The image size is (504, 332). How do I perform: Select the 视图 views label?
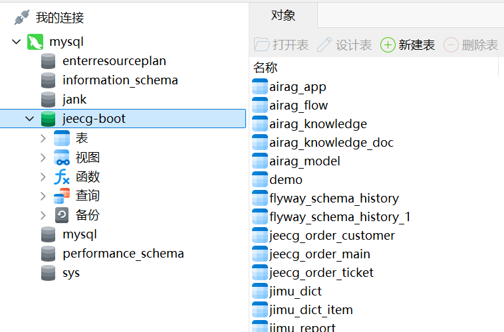[x=88, y=157]
